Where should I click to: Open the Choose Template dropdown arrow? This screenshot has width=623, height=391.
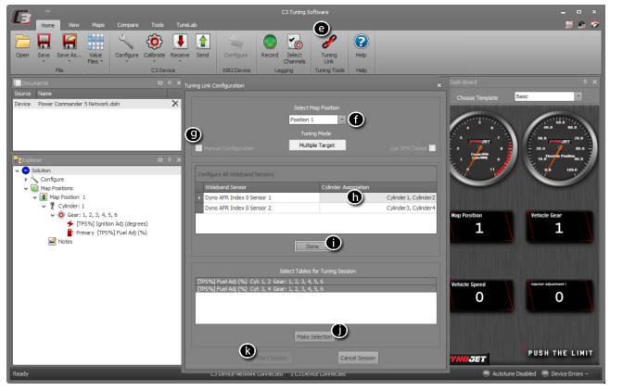click(x=578, y=96)
